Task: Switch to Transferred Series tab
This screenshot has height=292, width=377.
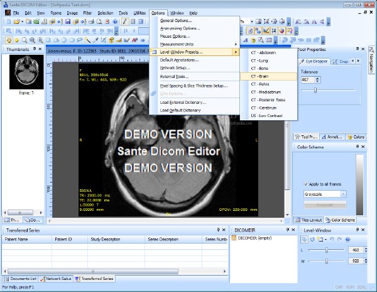Action: click(x=94, y=279)
